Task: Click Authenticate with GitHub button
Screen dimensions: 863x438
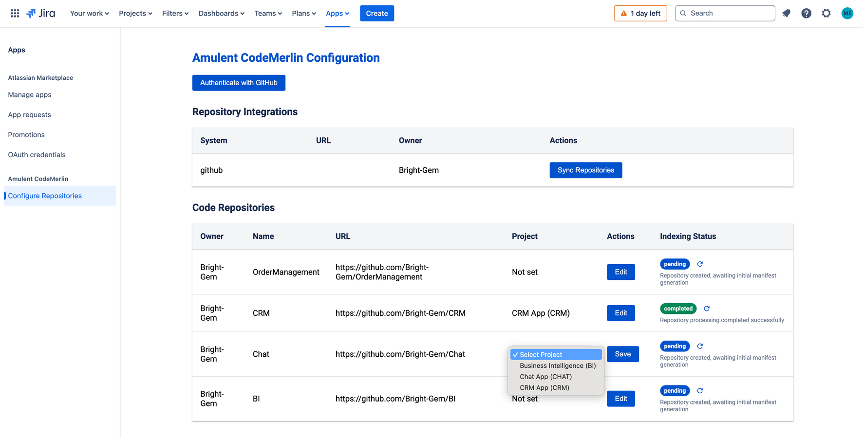Action: pyautogui.click(x=239, y=83)
